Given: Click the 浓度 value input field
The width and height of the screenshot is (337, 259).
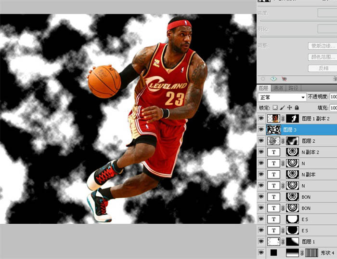Looking at the screenshot, I should [x=327, y=13].
